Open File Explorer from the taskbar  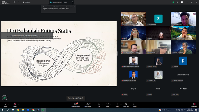click(x=23, y=110)
